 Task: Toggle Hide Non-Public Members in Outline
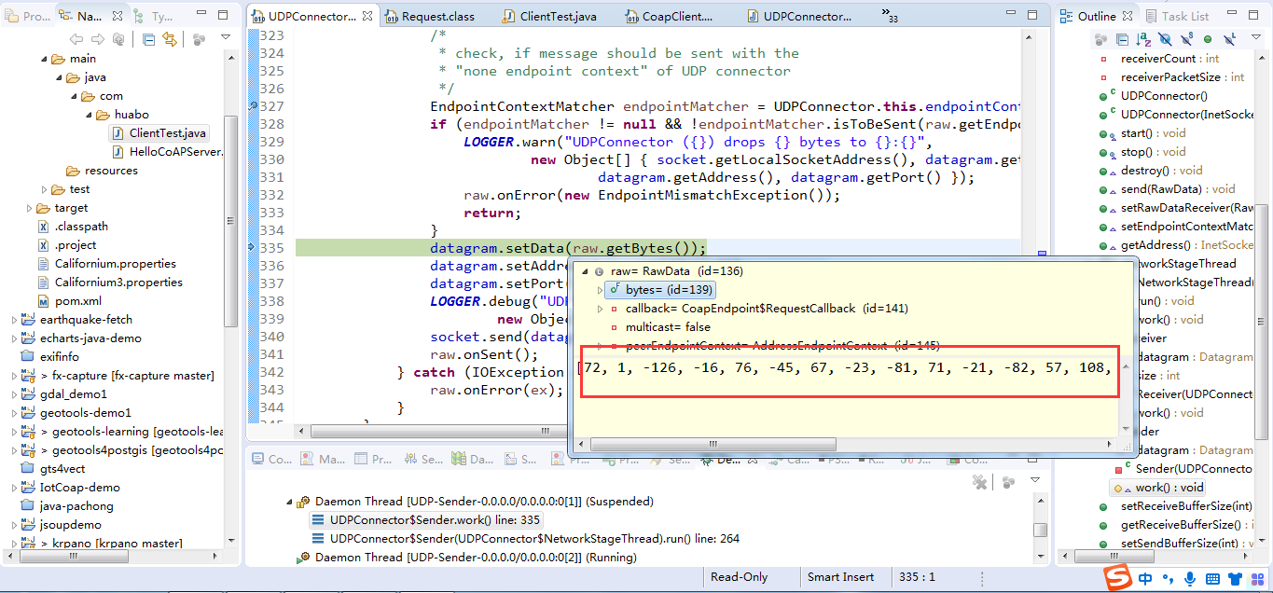click(1208, 39)
